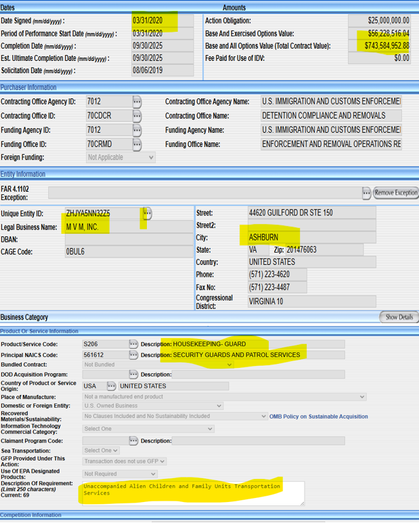419x523 pixels.
Task: Click the Contracting Office Agency ID field
Action: 110,102
